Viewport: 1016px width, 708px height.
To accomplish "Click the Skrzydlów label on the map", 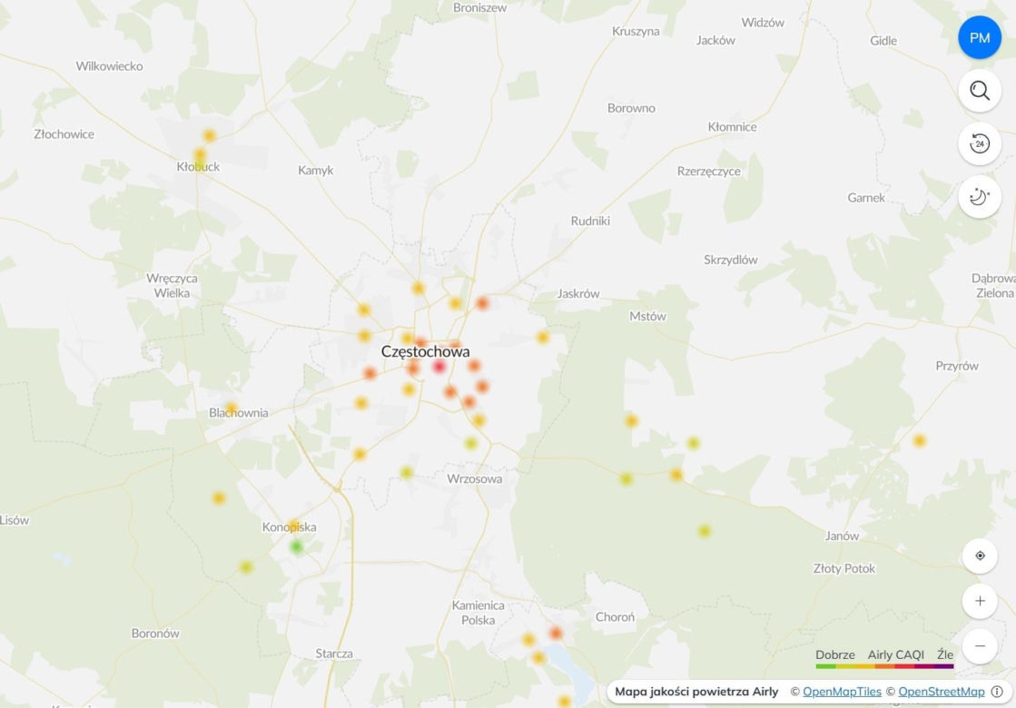I will coord(730,260).
